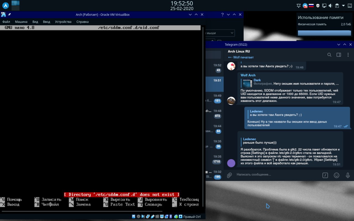Open the clipboard tray icon

[x=337, y=6]
